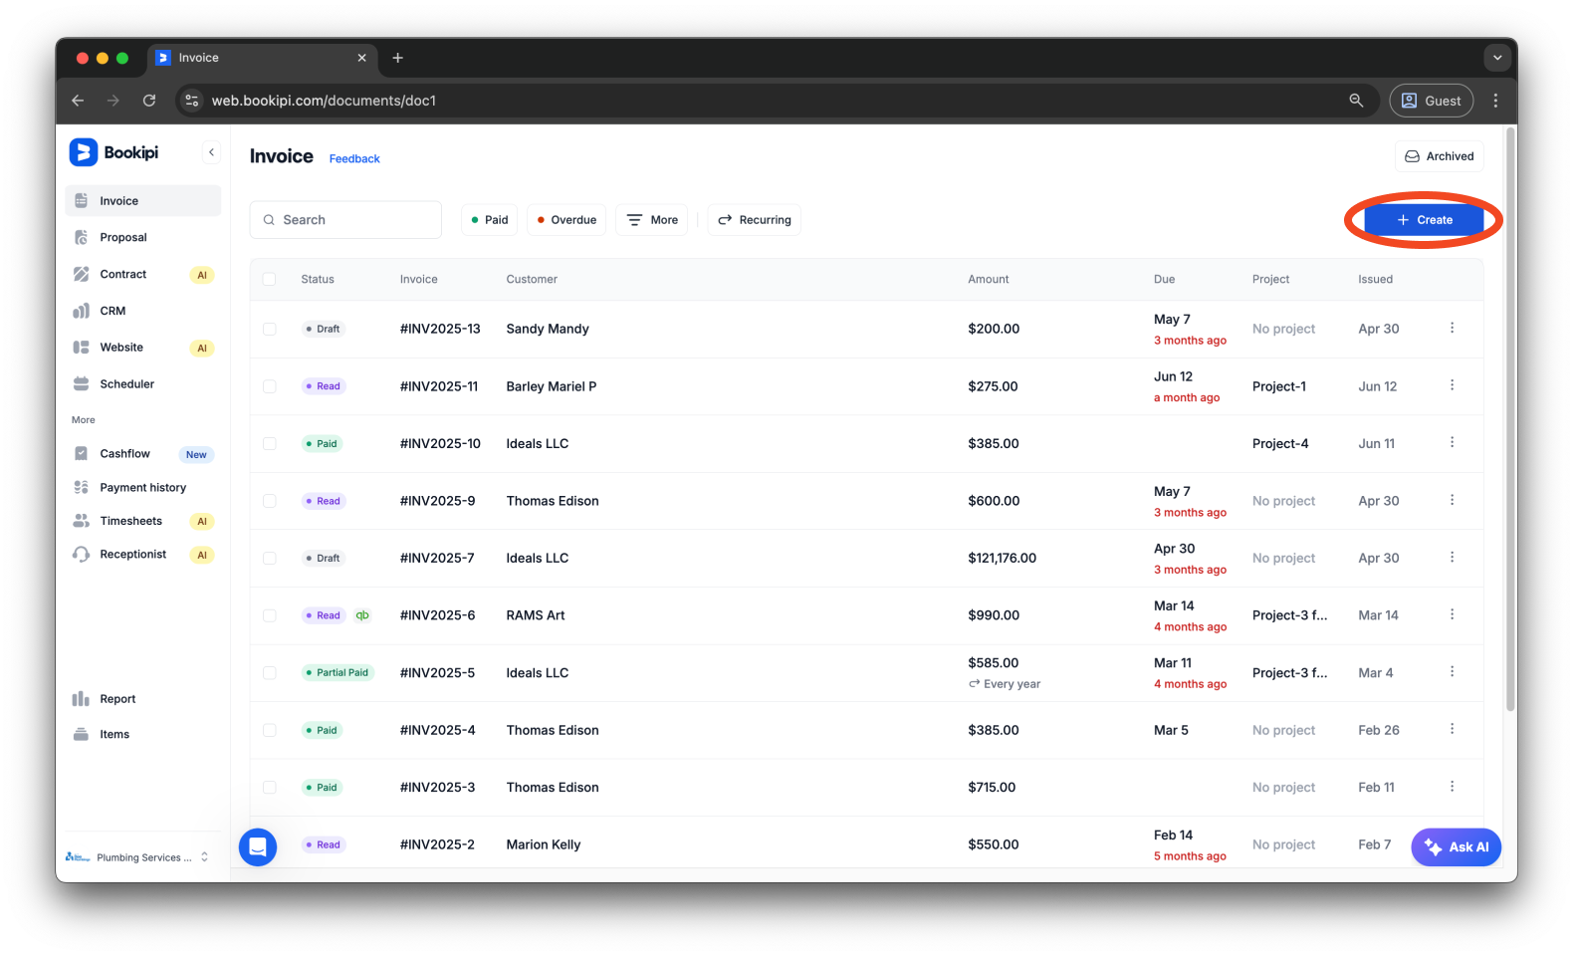Go to the CRM section
Screen dimensions: 1574x956
[x=143, y=311]
